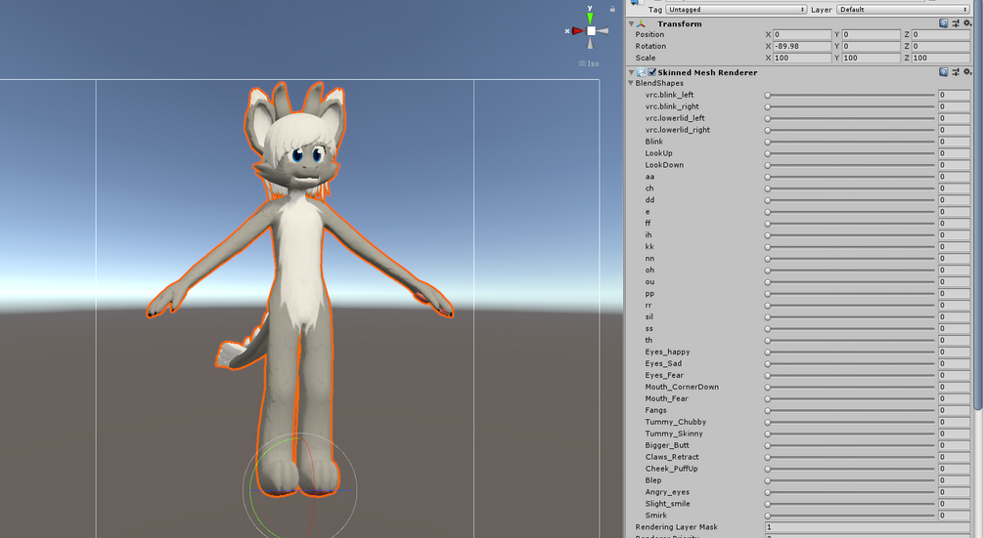Adjust the Eyes_happy blendshape slider

(849, 352)
